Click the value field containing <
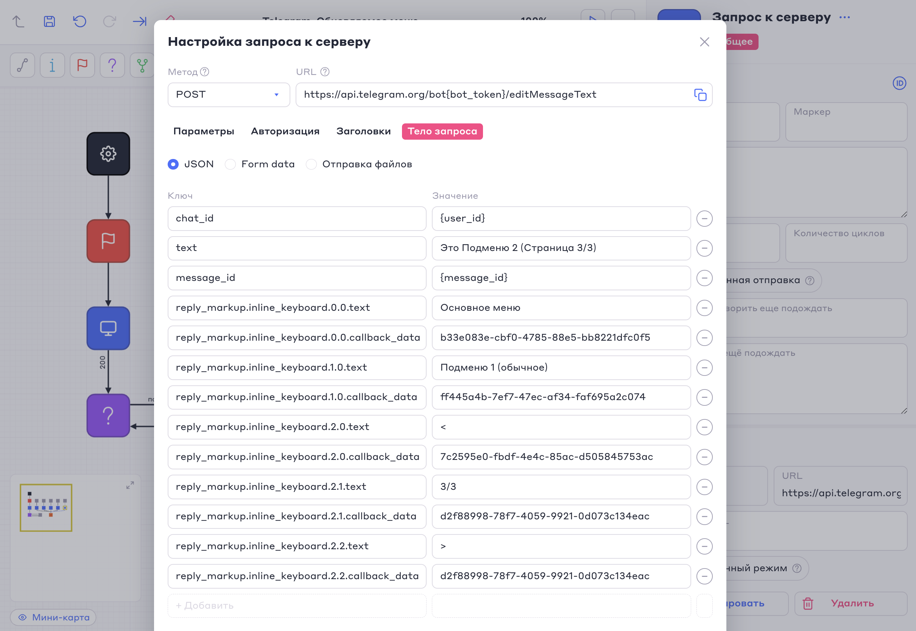 pyautogui.click(x=561, y=427)
